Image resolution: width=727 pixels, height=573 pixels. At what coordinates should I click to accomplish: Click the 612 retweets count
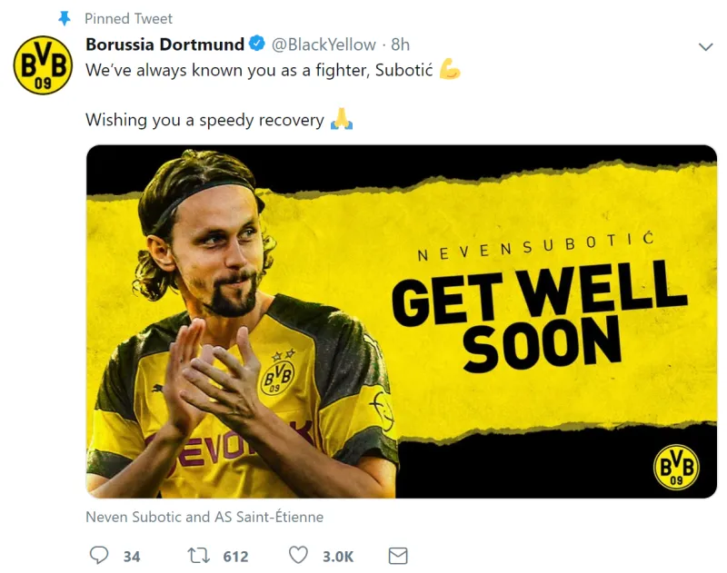pyautogui.click(x=235, y=557)
